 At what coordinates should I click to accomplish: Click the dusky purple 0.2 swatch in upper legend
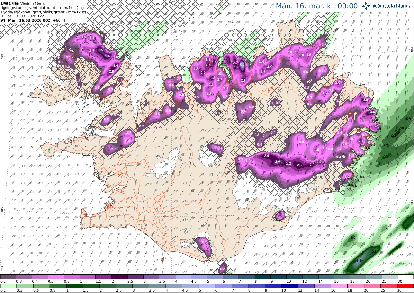[x=8, y=277]
